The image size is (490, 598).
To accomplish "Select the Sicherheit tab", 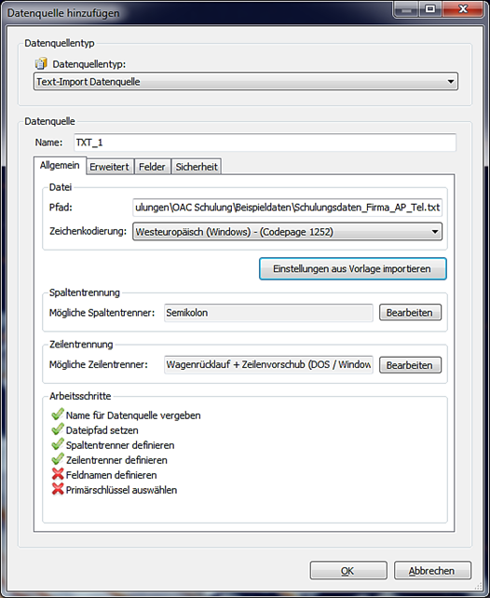I will (x=197, y=167).
